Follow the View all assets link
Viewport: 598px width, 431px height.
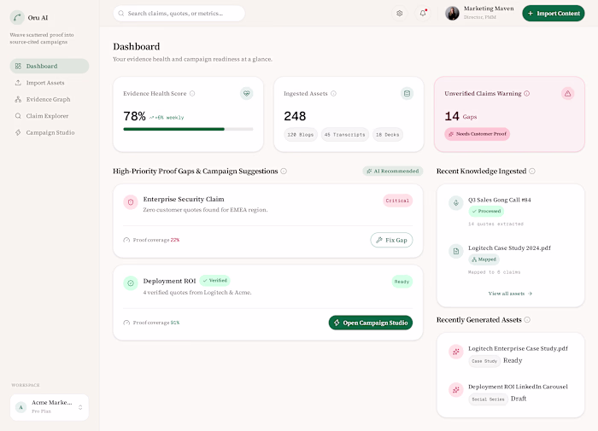pyautogui.click(x=510, y=294)
